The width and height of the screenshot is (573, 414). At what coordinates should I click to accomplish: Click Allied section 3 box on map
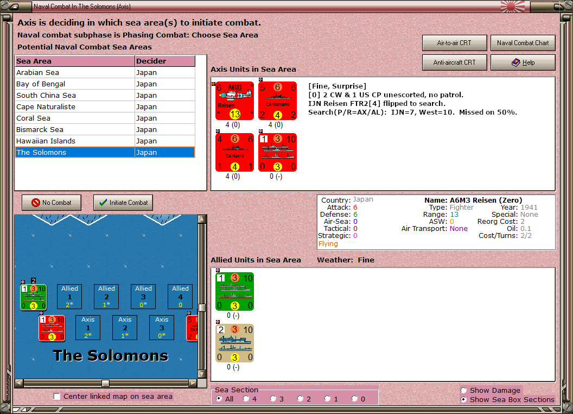[x=143, y=297]
